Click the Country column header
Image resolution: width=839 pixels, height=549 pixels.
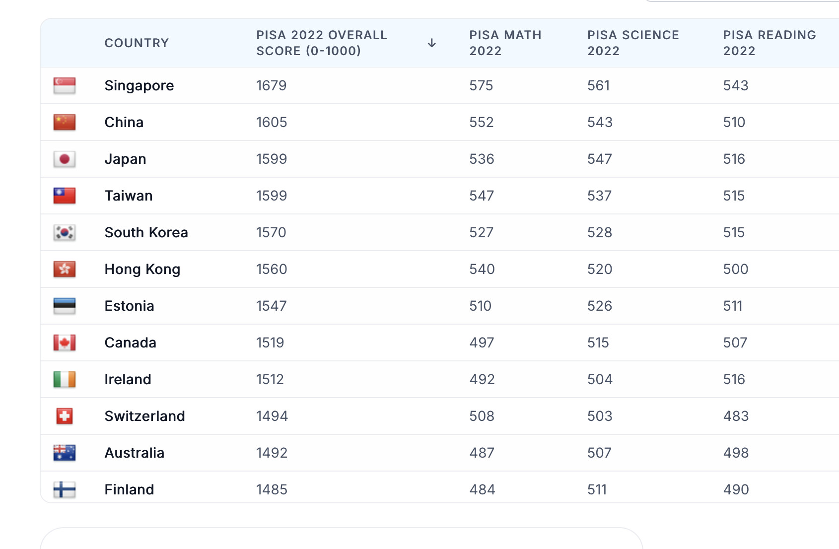coord(137,43)
